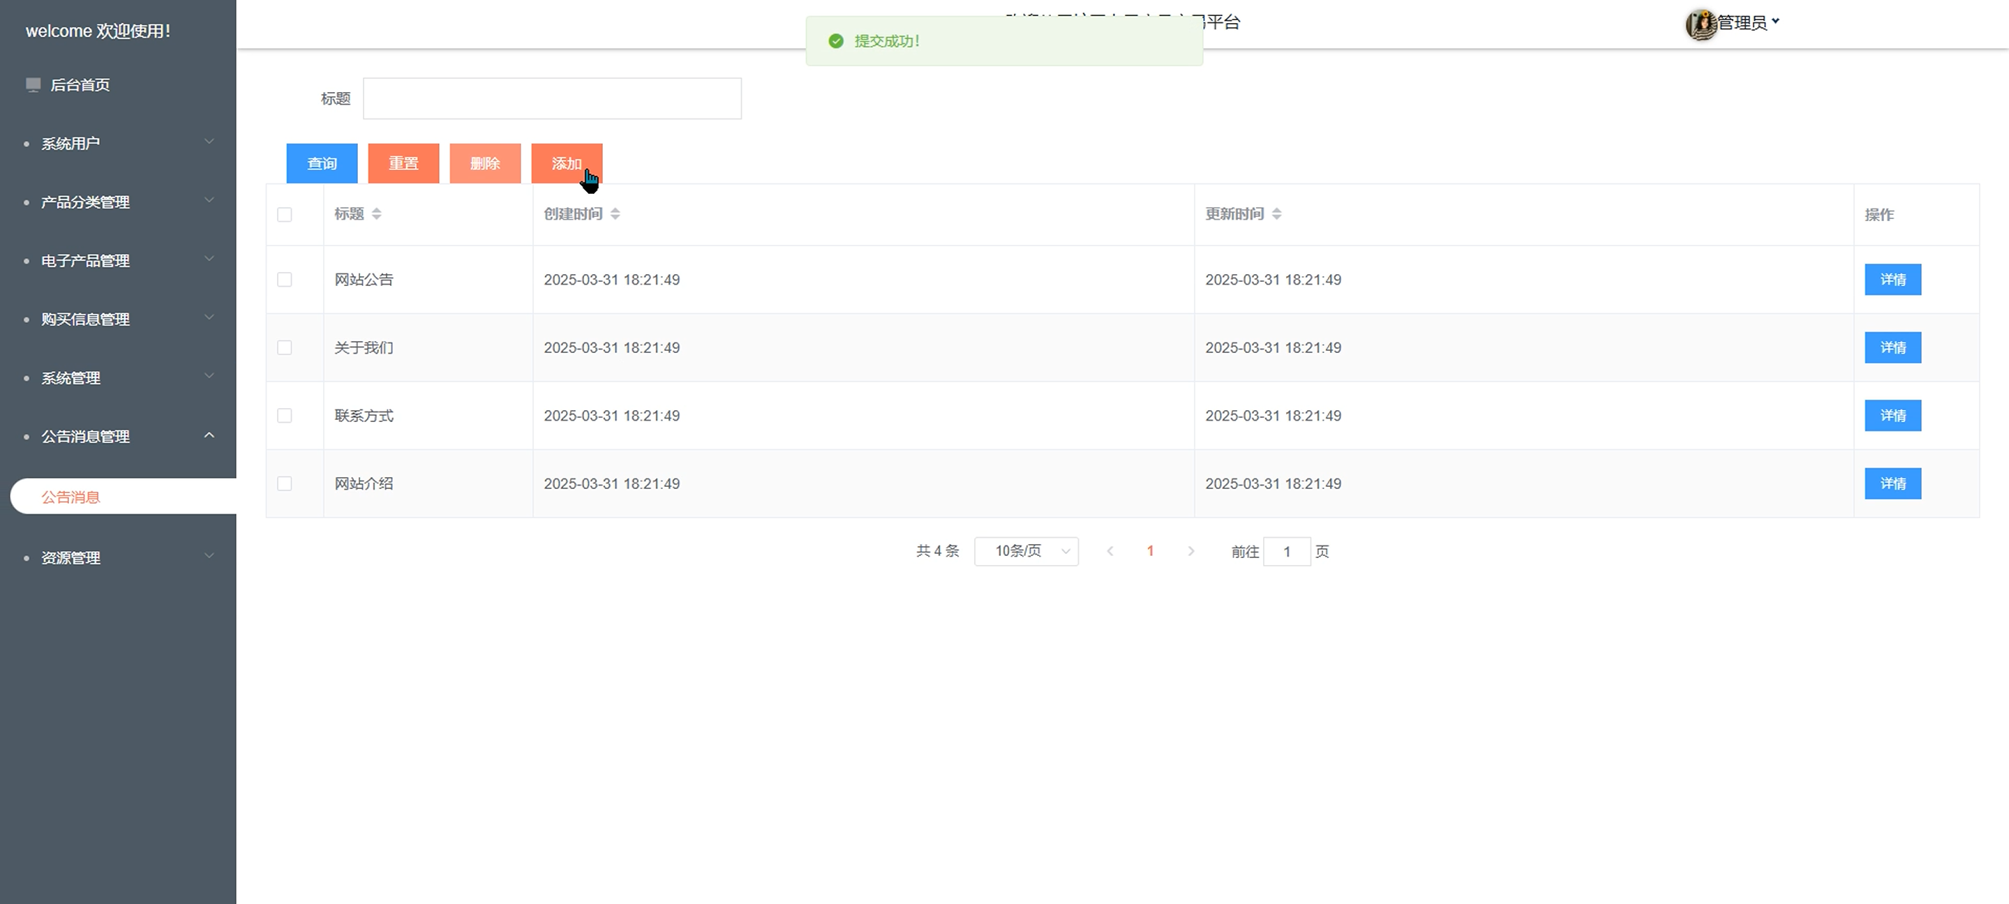Click the 后台首页 monitor icon
Viewport: 2009px width, 904px height.
33,84
